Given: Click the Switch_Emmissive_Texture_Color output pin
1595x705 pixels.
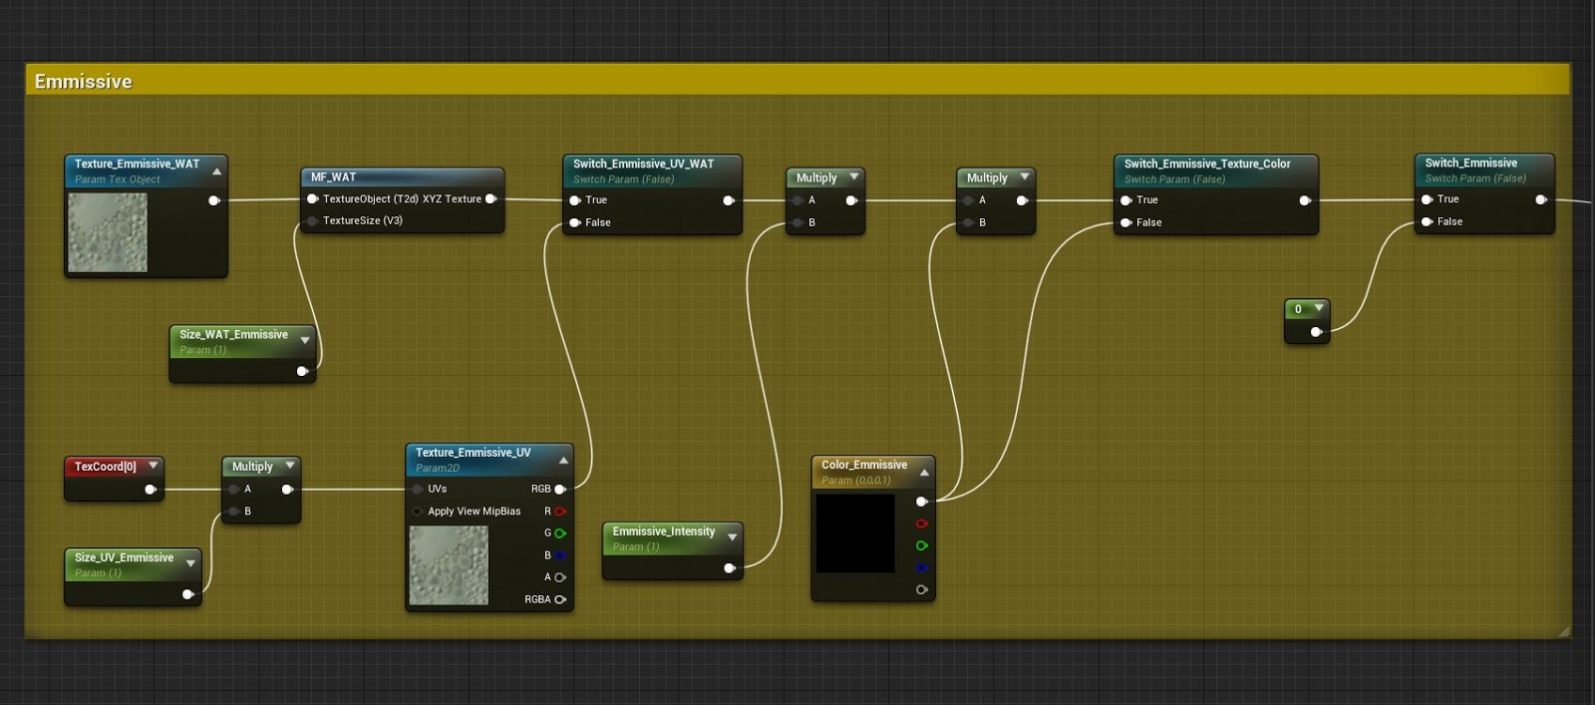Looking at the screenshot, I should coord(1305,200).
